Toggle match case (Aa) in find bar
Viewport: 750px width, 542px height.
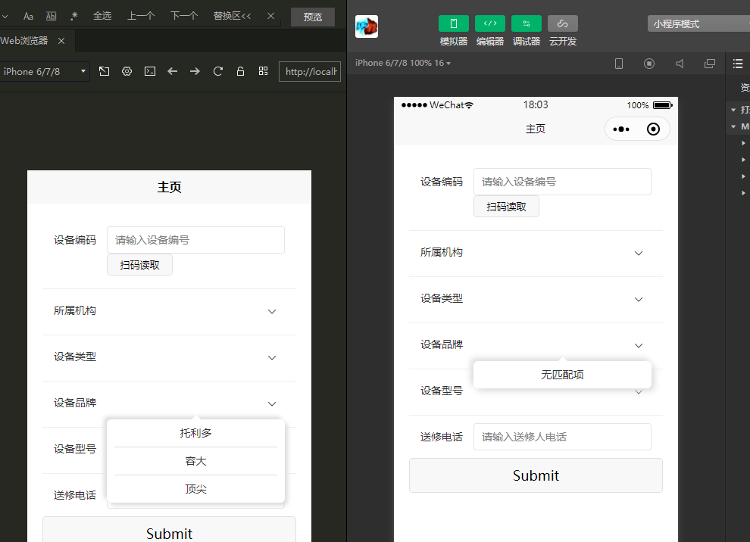click(28, 16)
